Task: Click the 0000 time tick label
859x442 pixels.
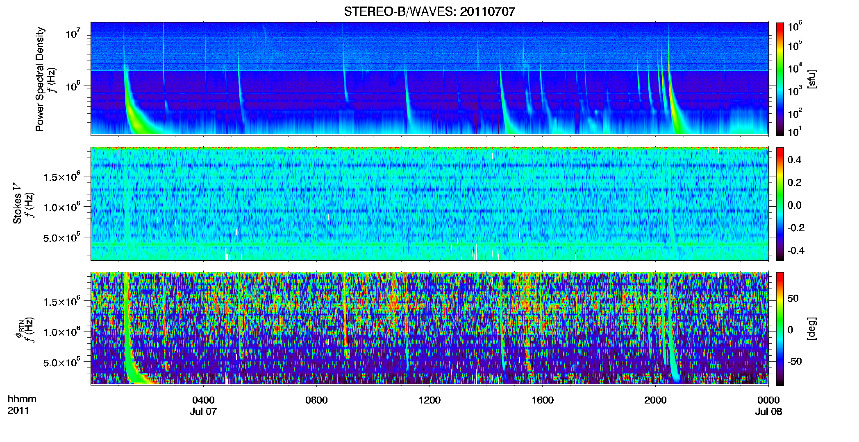Action: (768, 400)
